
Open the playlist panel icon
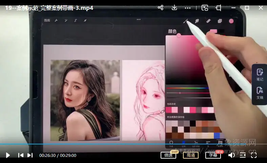click(x=243, y=155)
